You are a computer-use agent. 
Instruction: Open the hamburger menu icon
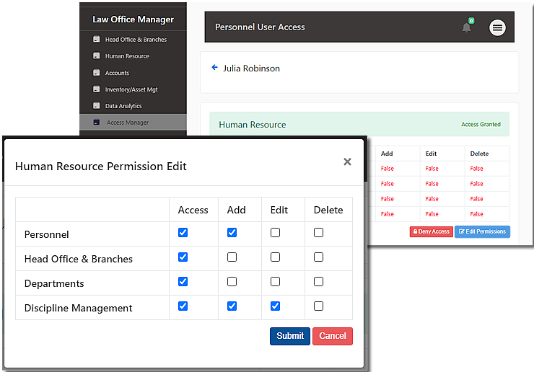[x=497, y=27]
